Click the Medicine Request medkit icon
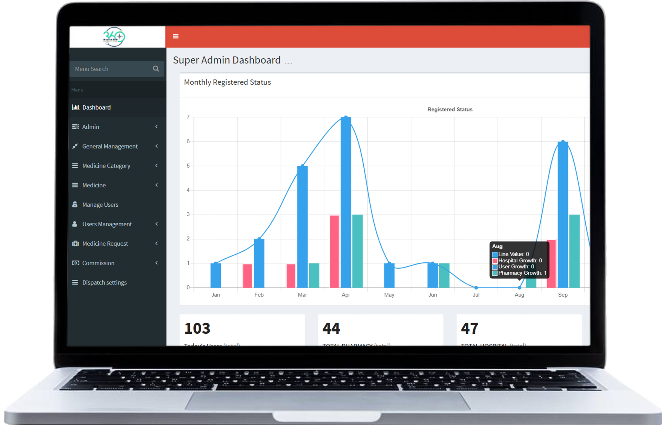 pos(75,244)
